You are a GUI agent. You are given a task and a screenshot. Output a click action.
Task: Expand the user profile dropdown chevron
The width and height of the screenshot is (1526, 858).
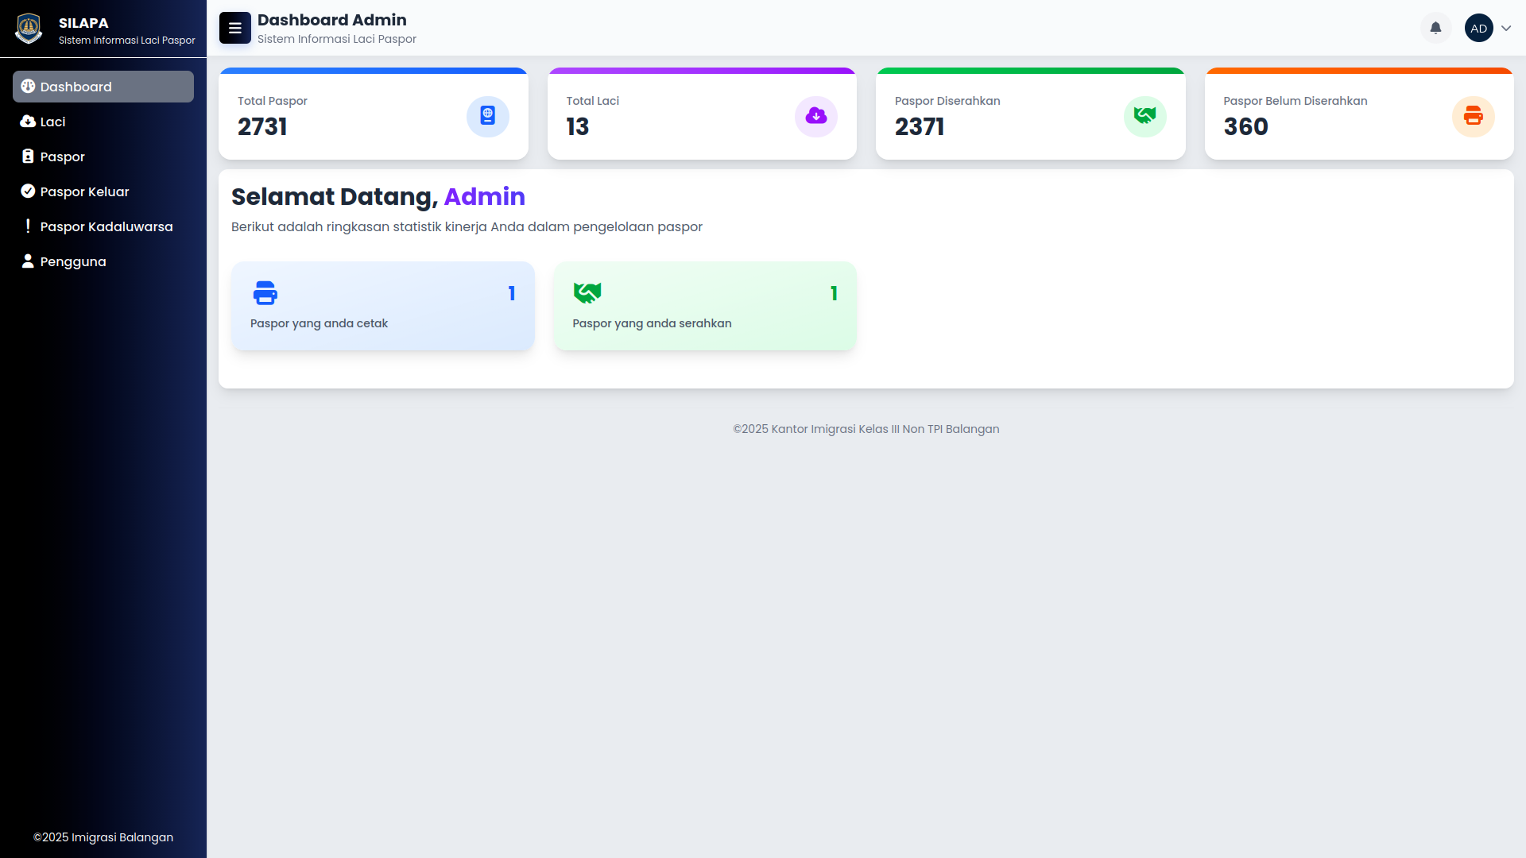pos(1506,28)
